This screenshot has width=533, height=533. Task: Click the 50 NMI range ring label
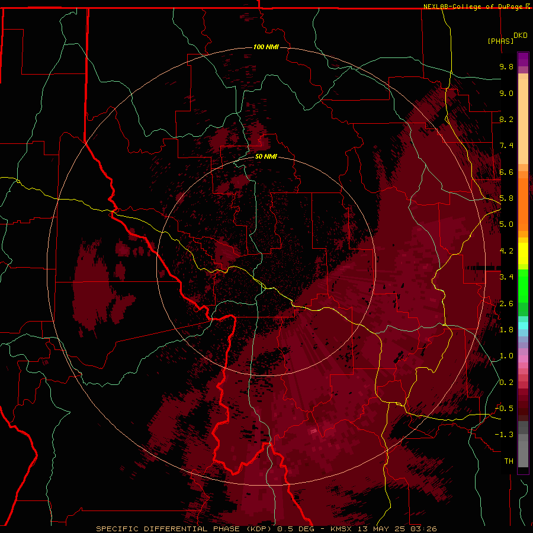coord(266,156)
